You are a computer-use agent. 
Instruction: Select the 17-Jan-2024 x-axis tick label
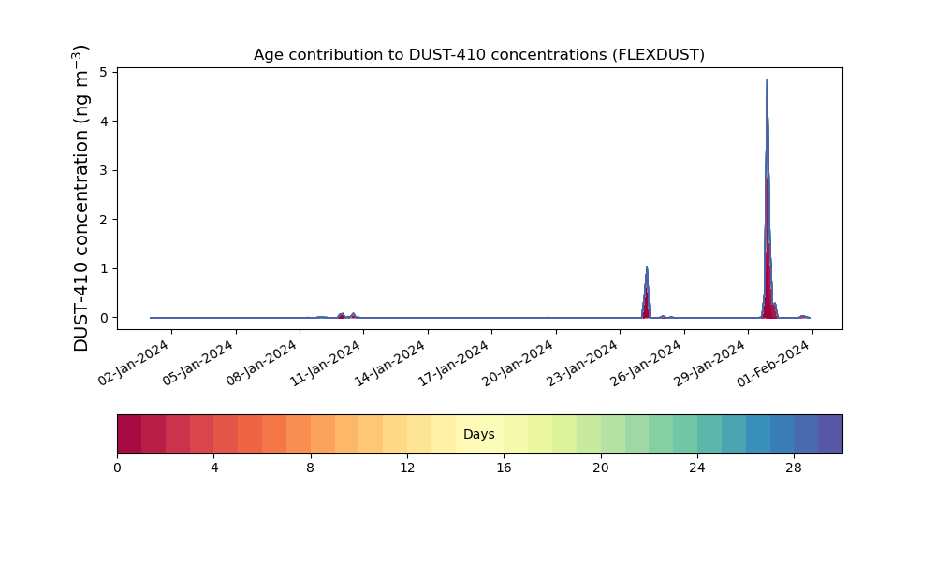coord(454,363)
